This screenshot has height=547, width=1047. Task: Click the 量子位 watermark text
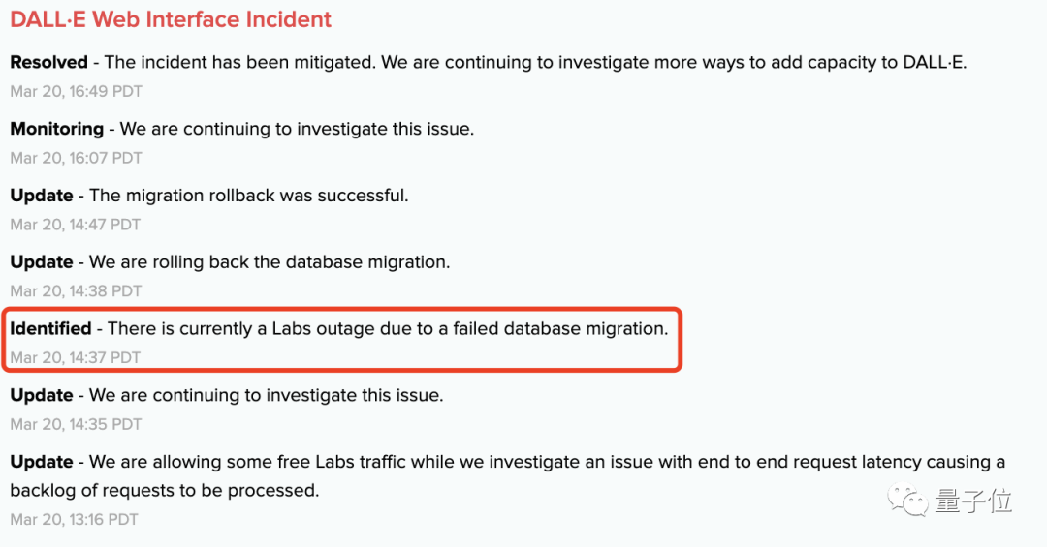973,501
